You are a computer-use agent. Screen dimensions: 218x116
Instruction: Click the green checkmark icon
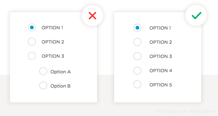point(196,16)
